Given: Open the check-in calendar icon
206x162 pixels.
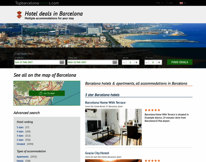Looking at the screenshot, I should (62, 62).
